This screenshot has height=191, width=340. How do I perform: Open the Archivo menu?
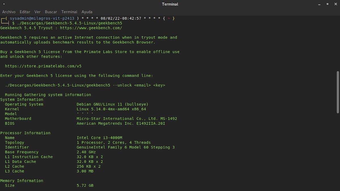point(9,12)
